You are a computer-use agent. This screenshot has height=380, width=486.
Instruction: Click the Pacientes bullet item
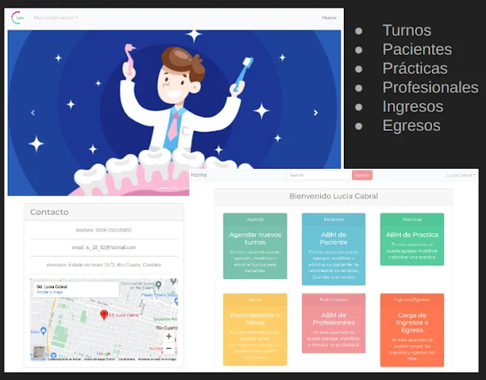418,49
